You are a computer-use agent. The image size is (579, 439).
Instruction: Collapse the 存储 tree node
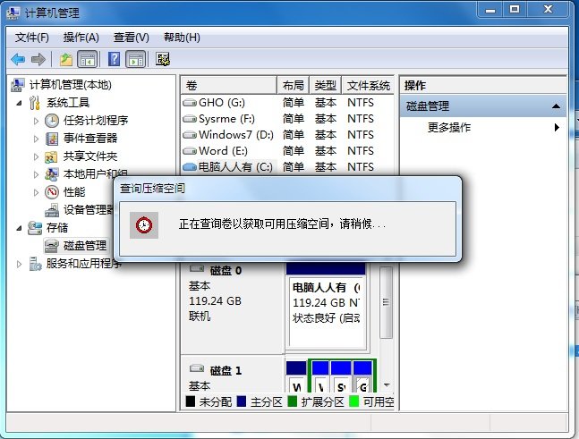19,228
